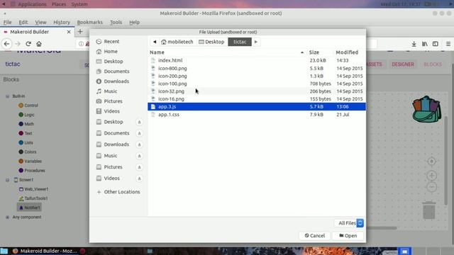Eject mounted Desktop volume
The image size is (454, 255).
139,122
